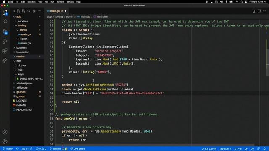Click Ln 52, Col 64 cursor position
Viewport: 269px width, 151px height.
pos(209,148)
